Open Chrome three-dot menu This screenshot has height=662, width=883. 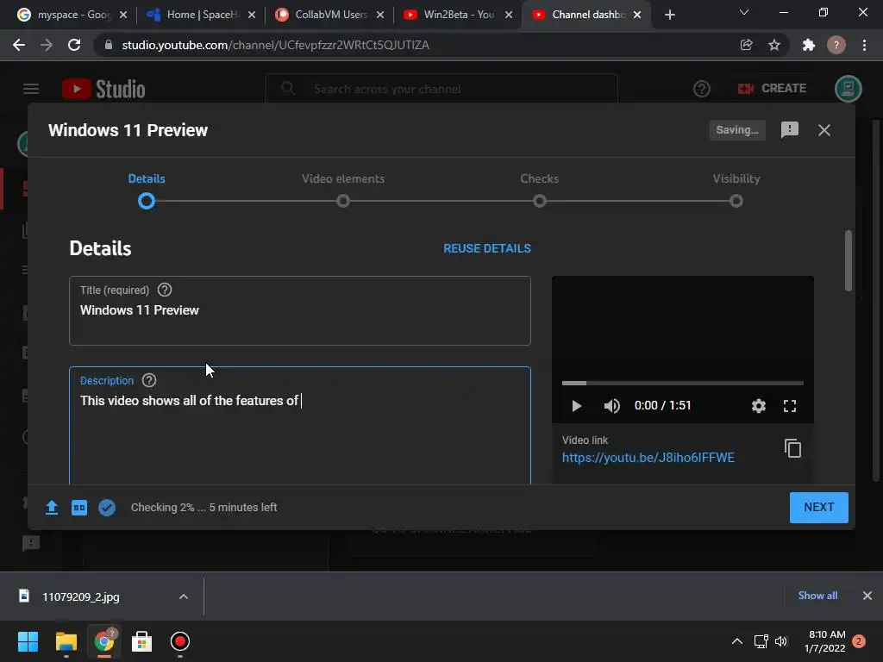pos(864,45)
